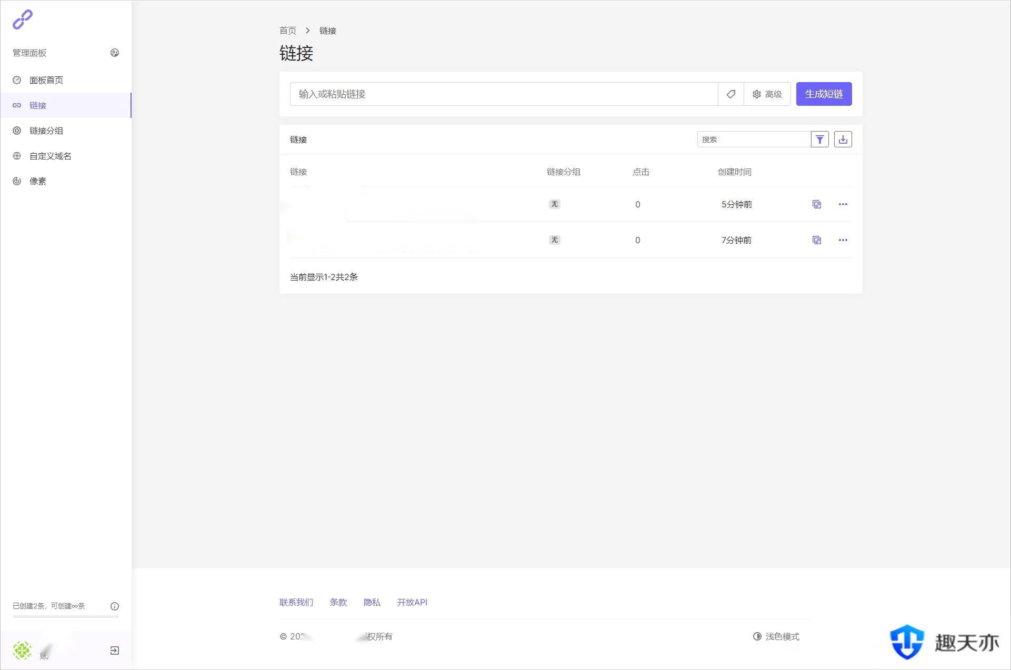Screen dimensions: 1011x670
Task: Open 联系我们 footer link
Action: (x=296, y=602)
